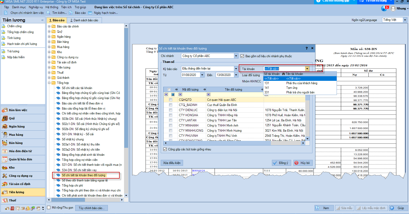This screenshot has height=214, width=409.
Task: Click the Chấm công icon
Action: pos(3,26)
